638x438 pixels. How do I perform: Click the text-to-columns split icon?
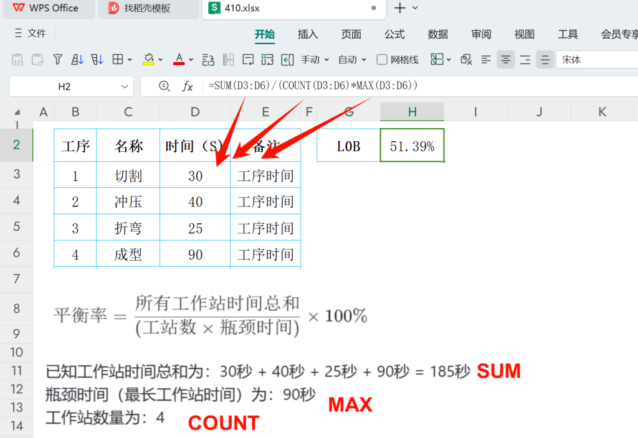coord(228,60)
